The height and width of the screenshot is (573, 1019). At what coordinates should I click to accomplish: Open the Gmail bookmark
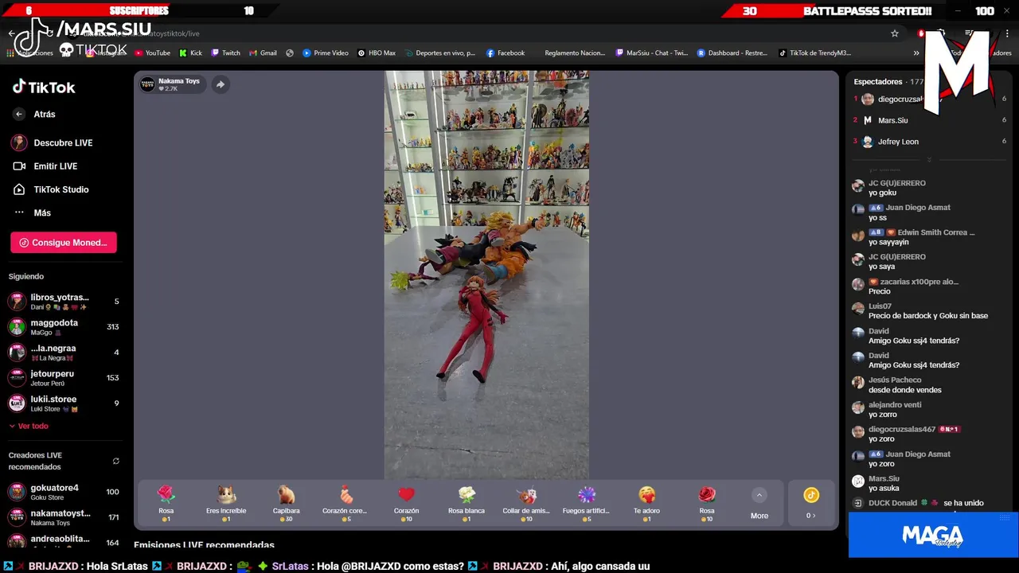coord(263,53)
